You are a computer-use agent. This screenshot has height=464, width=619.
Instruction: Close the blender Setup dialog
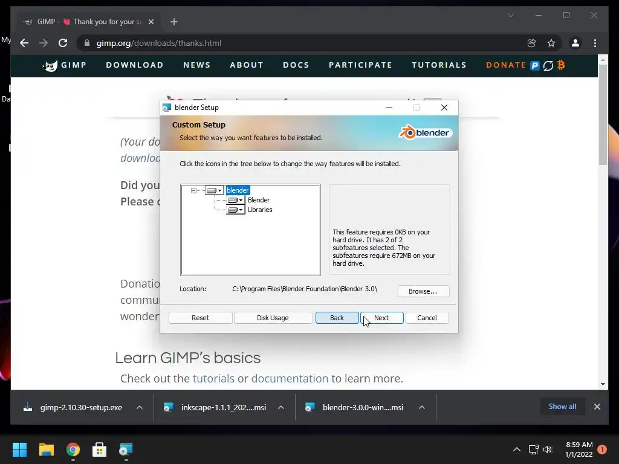pos(444,108)
